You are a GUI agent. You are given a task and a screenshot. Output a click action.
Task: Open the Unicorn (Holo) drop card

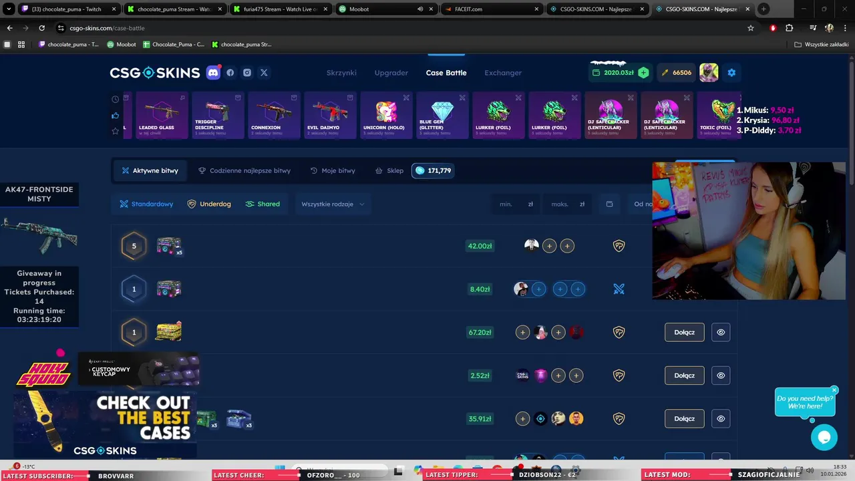click(x=386, y=115)
